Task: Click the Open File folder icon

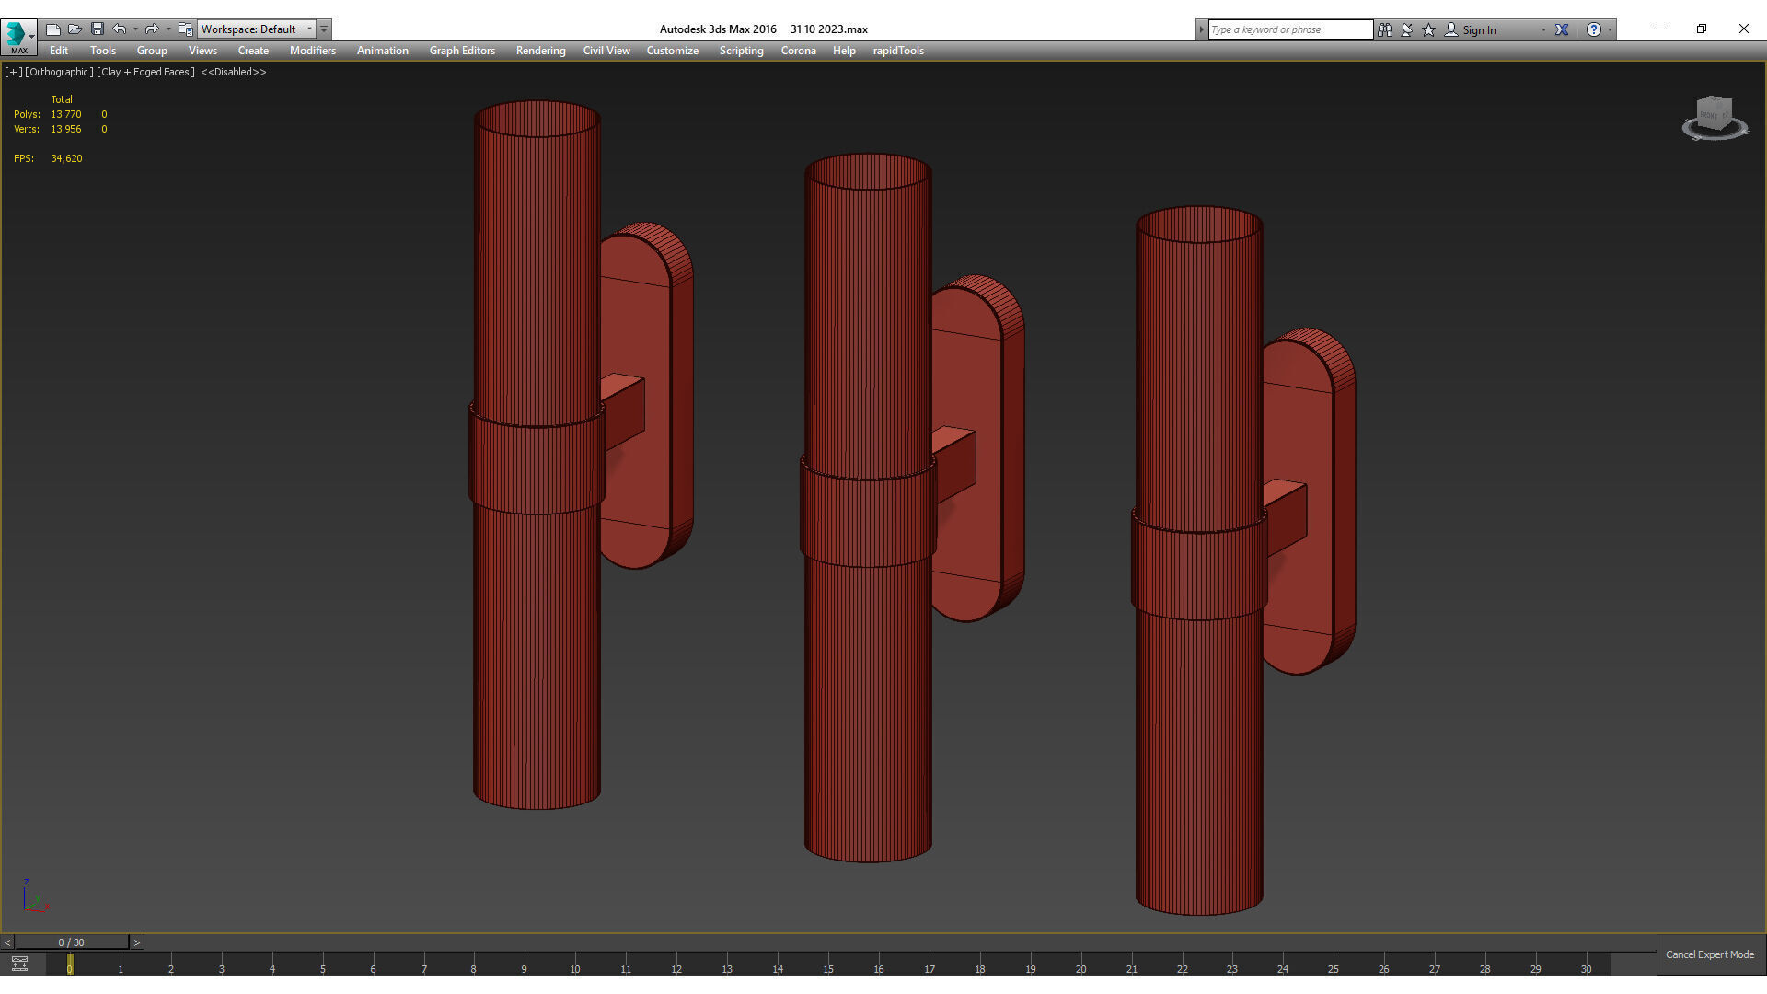Action: click(x=75, y=29)
